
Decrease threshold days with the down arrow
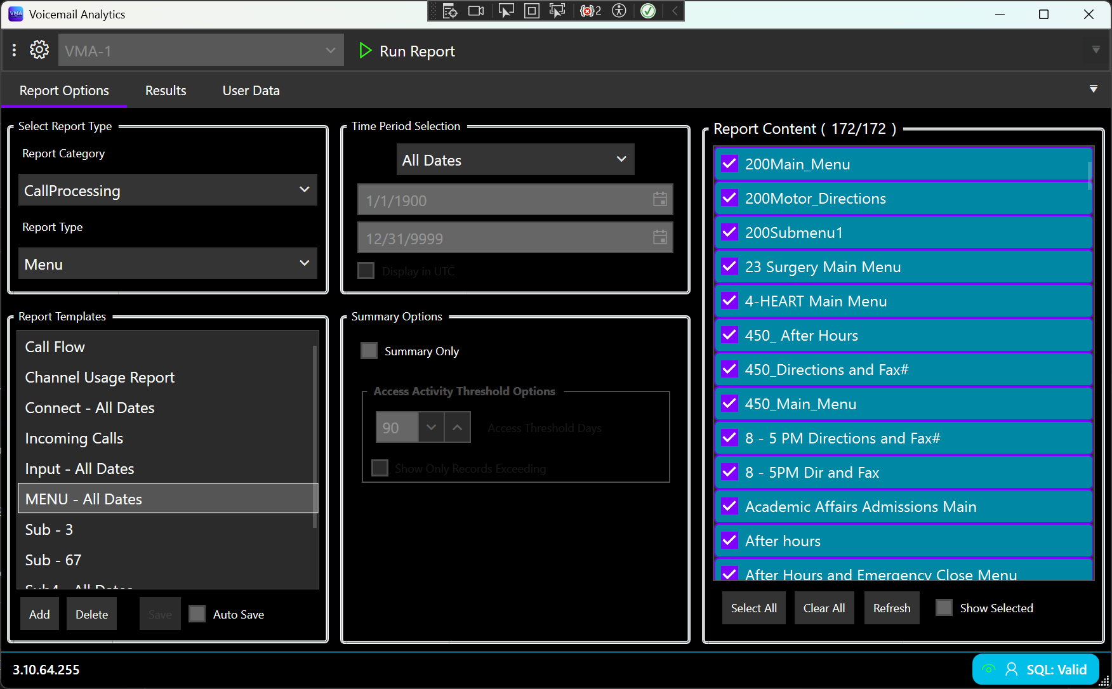432,427
